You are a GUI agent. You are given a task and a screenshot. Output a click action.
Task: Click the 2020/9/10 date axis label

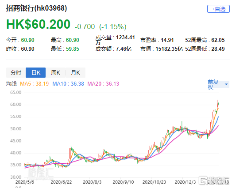click(123, 182)
